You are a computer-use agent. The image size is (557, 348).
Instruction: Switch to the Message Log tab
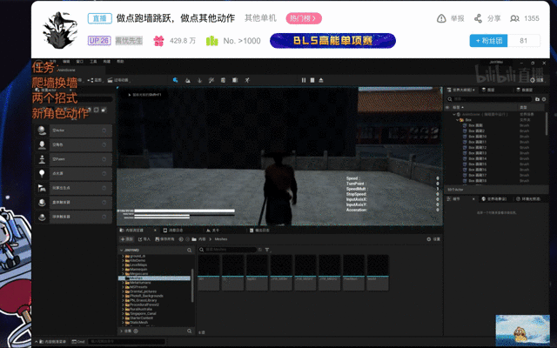pyautogui.click(x=173, y=231)
